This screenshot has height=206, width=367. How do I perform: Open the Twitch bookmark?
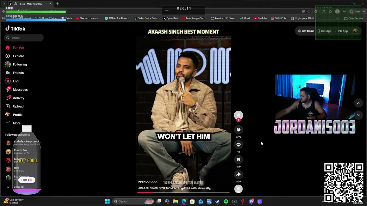click(67, 18)
